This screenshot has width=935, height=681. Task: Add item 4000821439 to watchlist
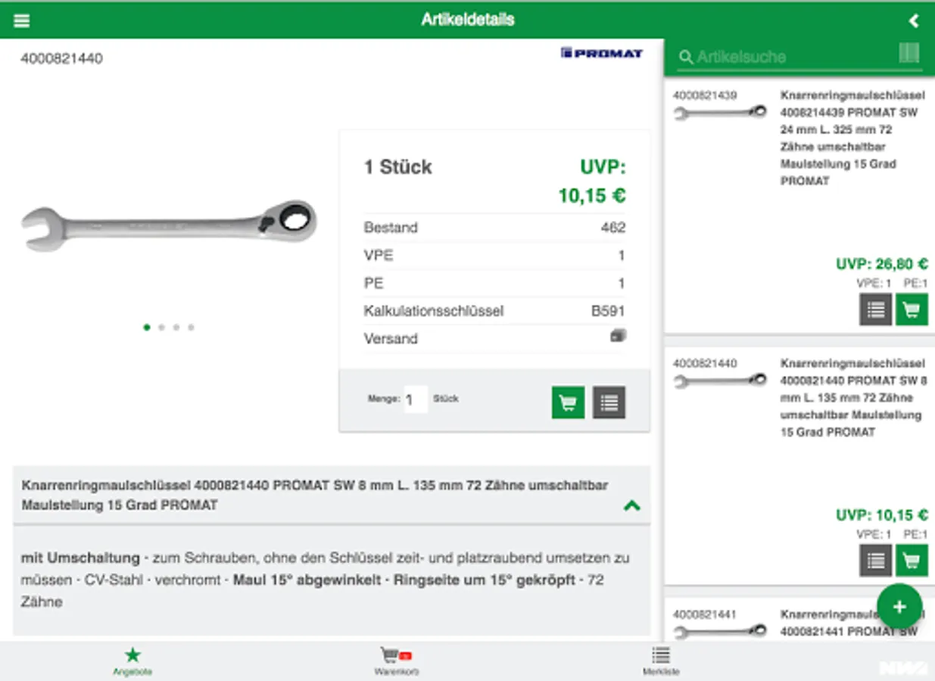coord(875,309)
